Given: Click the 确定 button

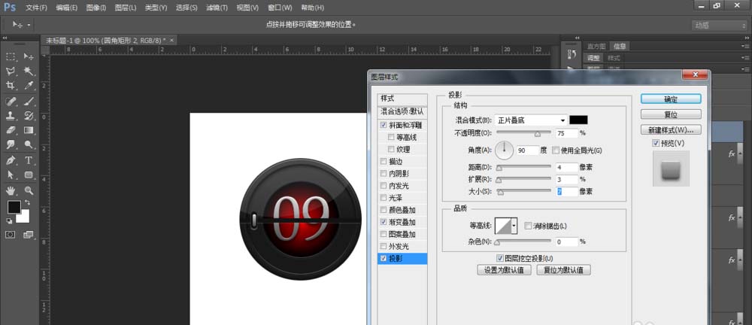Looking at the screenshot, I should click(x=671, y=99).
